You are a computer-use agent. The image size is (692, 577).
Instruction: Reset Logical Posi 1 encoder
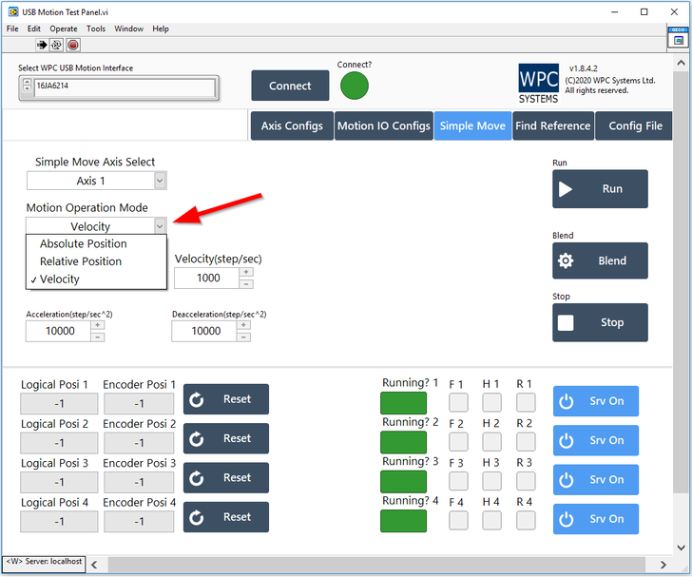[x=225, y=399]
